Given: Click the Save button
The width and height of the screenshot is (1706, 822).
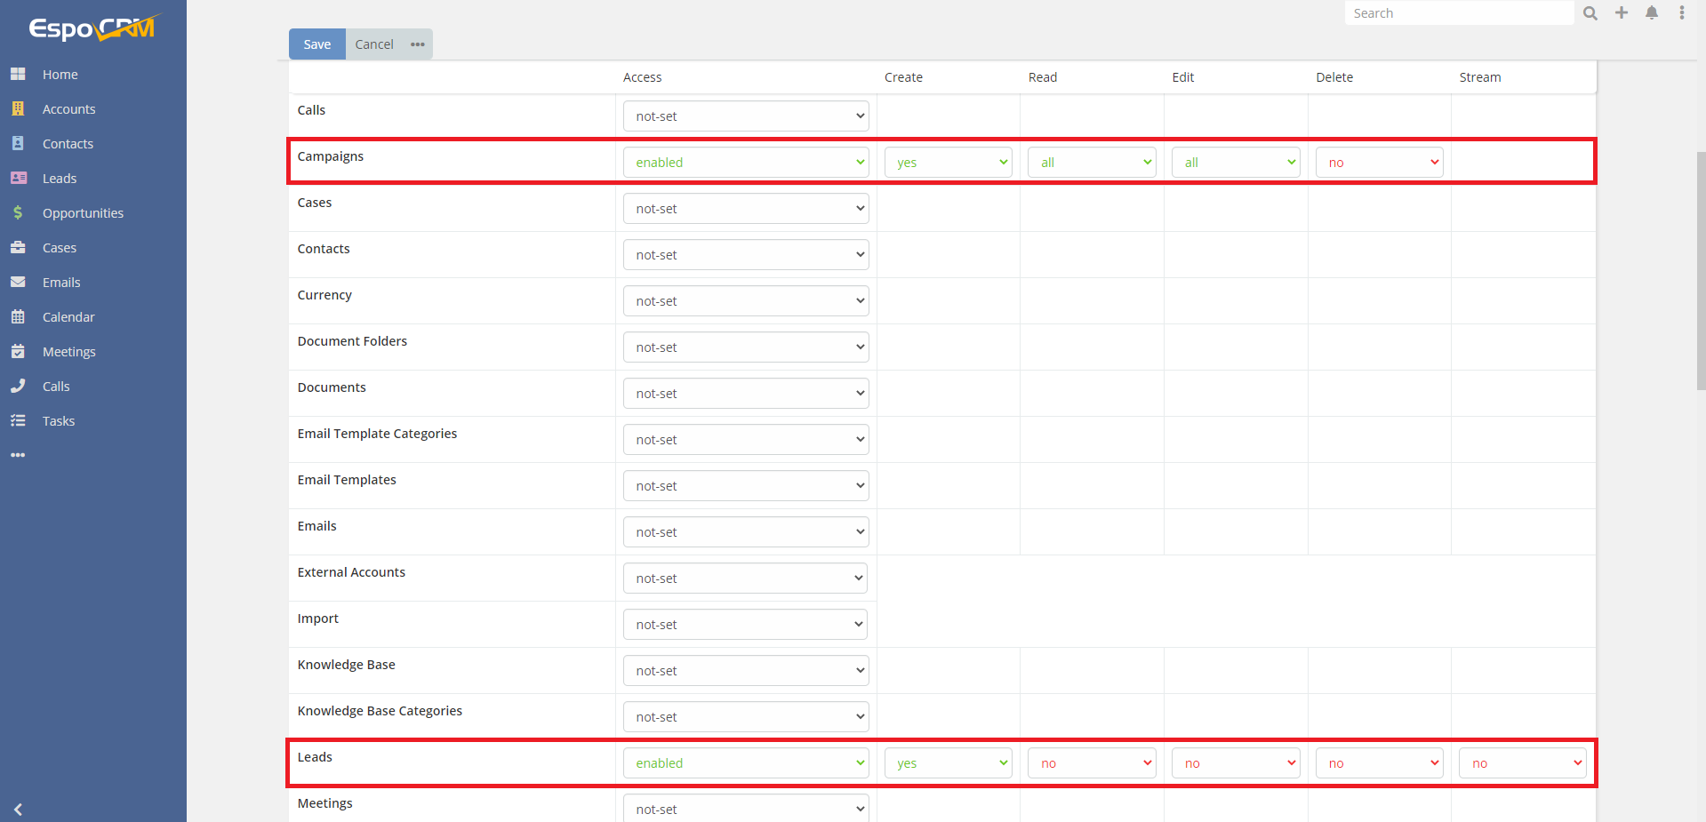Looking at the screenshot, I should [x=316, y=44].
